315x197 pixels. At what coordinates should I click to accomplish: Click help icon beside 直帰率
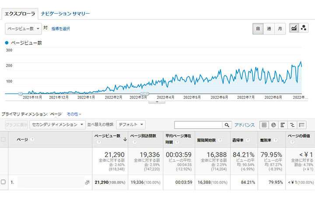(248, 140)
